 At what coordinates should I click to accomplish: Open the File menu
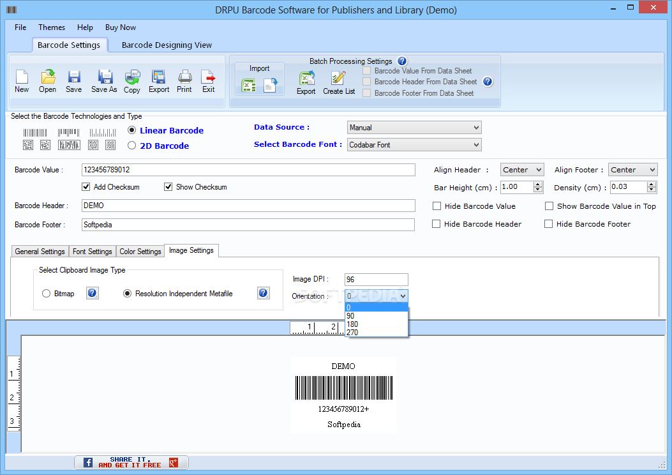pyautogui.click(x=20, y=27)
